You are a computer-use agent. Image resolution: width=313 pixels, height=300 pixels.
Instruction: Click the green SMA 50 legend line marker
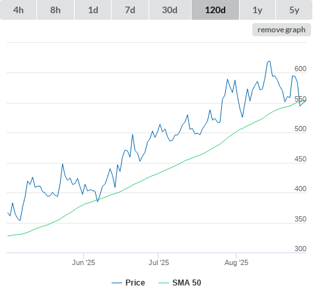[x=164, y=283]
